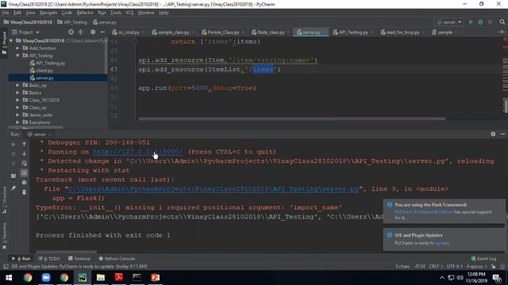Run the server configuration from the top toolbar
The image size is (508, 285).
click(471, 22)
